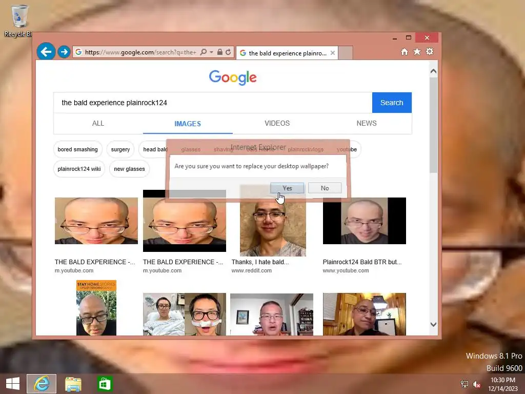
Task: Click the Google search text field
Action: (x=213, y=103)
